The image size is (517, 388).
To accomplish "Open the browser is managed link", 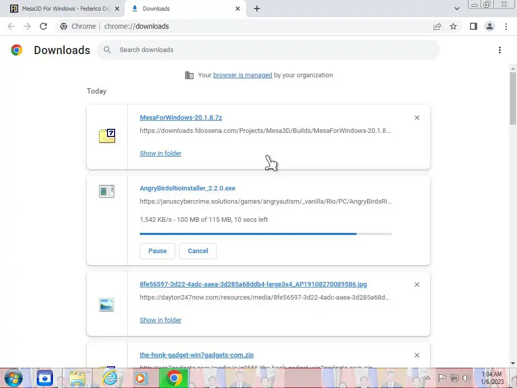I will [x=242, y=75].
